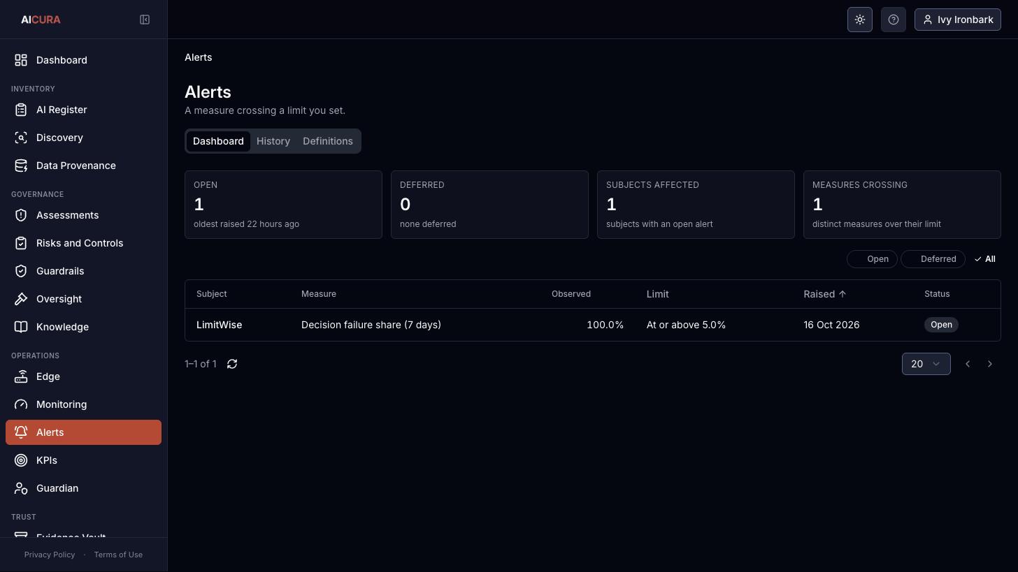The width and height of the screenshot is (1018, 572).
Task: Click the AI Register clipboard icon
Action: pyautogui.click(x=21, y=110)
